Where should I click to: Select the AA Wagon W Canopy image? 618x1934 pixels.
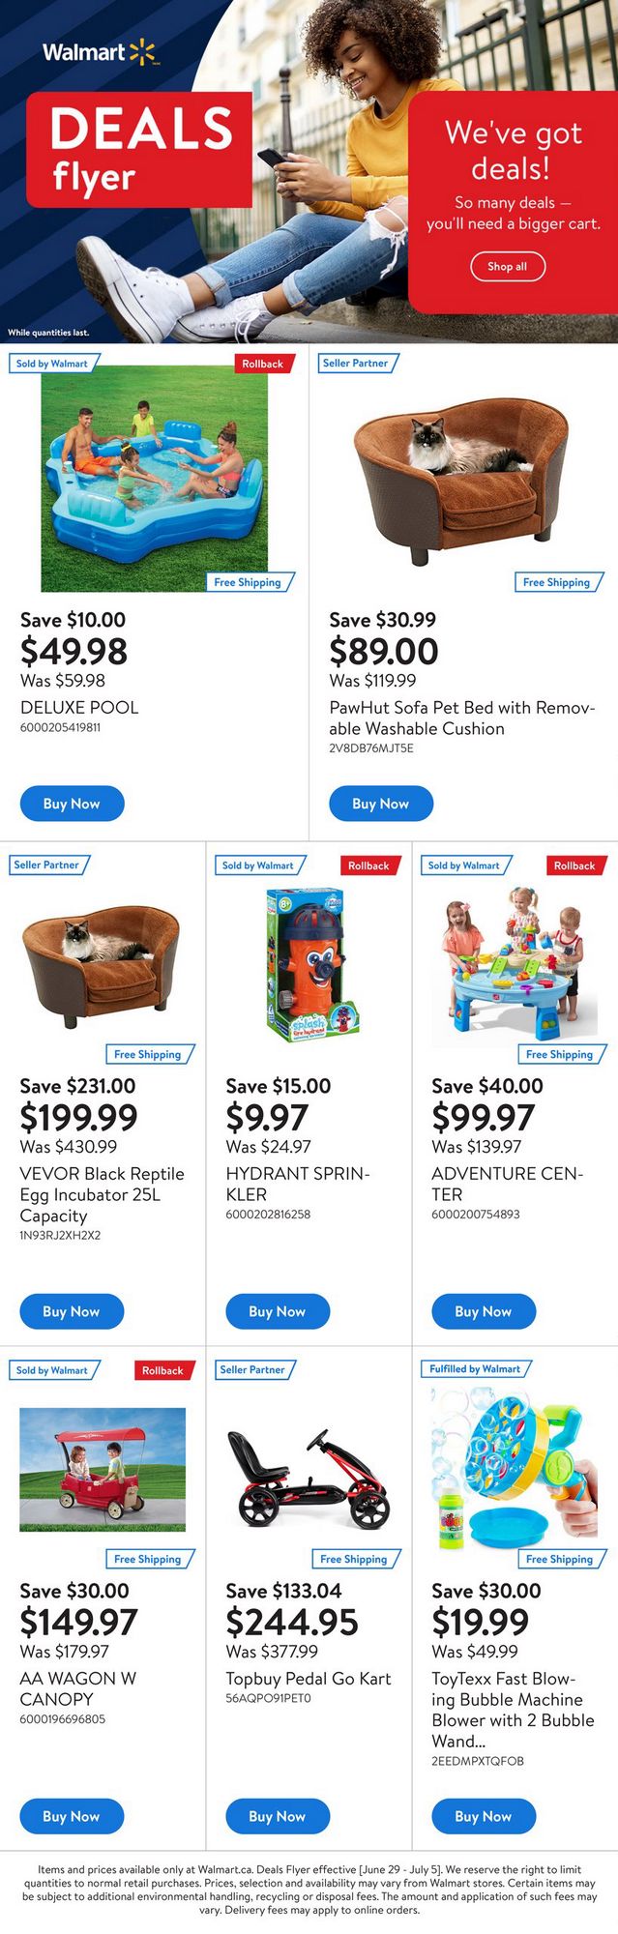tap(103, 1469)
